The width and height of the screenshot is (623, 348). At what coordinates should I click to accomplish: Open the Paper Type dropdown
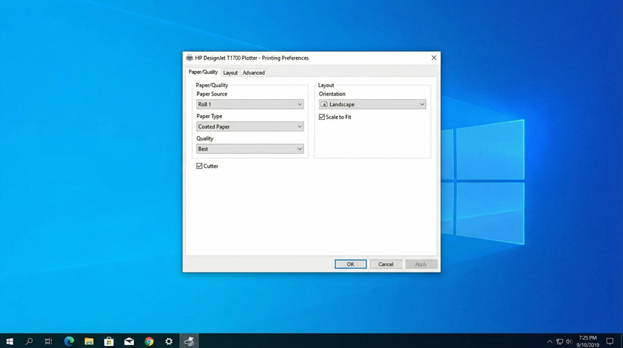click(250, 127)
